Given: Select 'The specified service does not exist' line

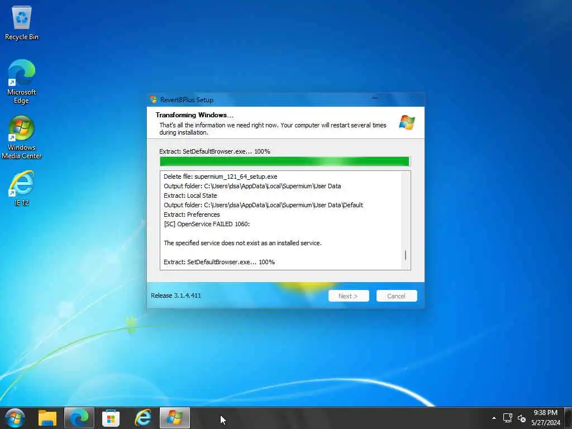Looking at the screenshot, I should point(242,243).
